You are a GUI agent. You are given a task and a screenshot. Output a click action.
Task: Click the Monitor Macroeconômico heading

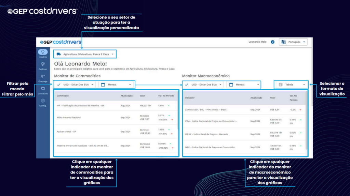click(206, 76)
